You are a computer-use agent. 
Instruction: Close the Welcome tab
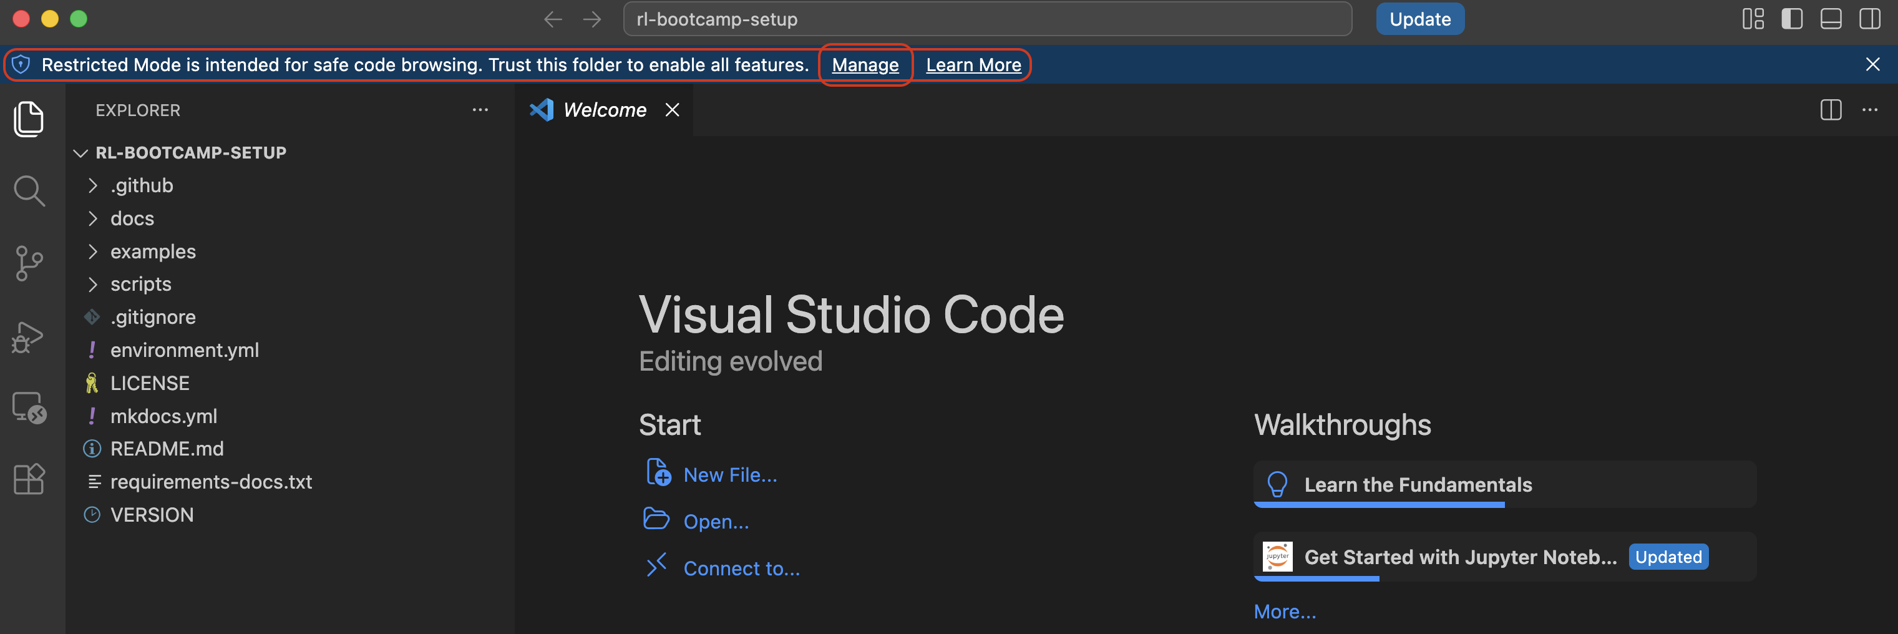[672, 110]
